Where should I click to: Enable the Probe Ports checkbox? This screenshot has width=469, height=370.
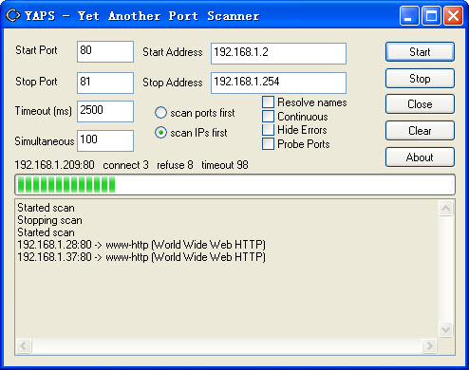click(x=268, y=144)
